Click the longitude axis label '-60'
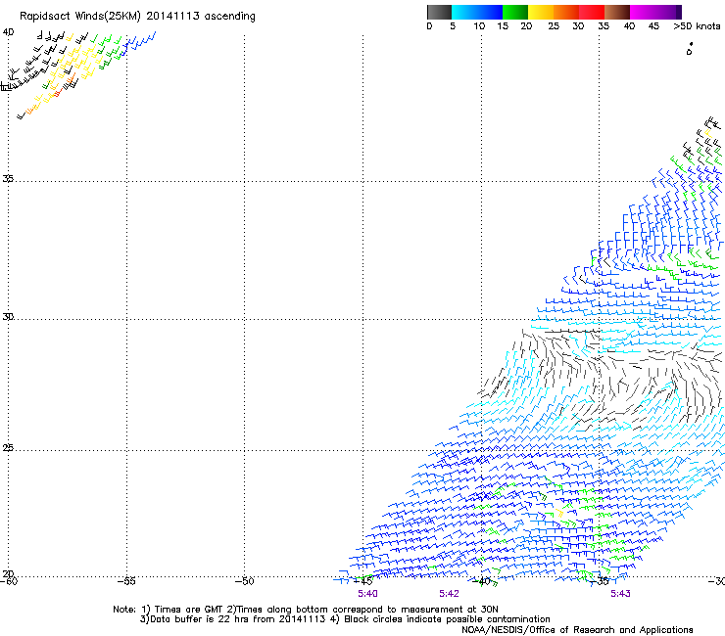This screenshot has height=636, width=725. click(9, 581)
